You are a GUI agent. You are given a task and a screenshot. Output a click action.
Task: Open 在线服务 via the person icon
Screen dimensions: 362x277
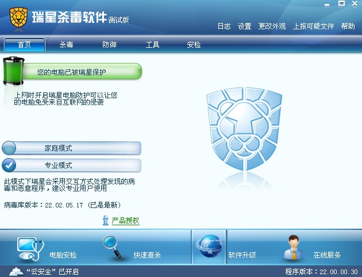click(294, 247)
